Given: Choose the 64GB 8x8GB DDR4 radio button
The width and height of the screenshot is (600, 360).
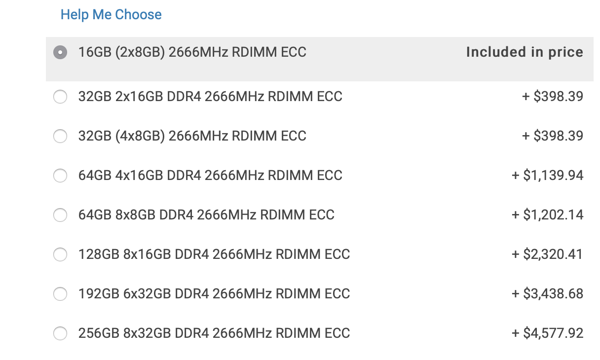Looking at the screenshot, I should pos(60,215).
